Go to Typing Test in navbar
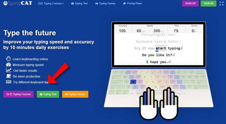This screenshot has width=226, height=124. [79, 4]
